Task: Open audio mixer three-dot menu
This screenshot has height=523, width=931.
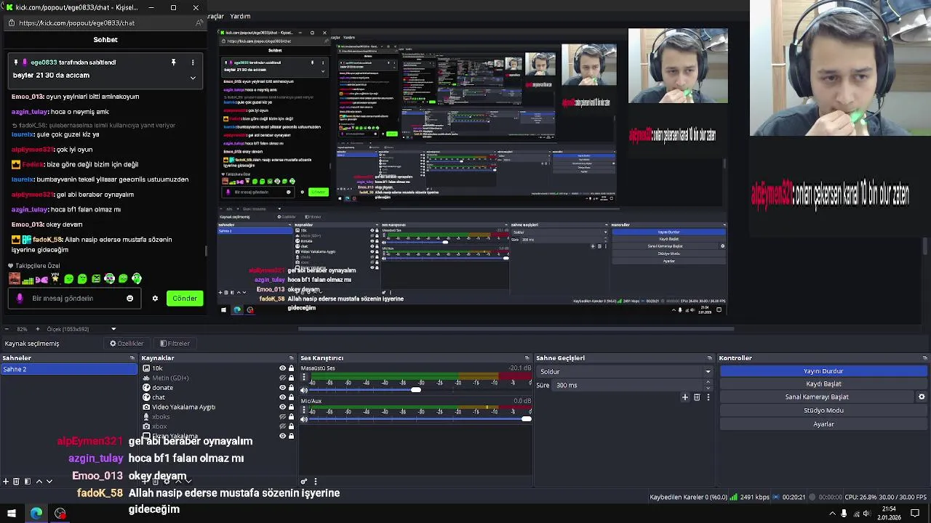Action: 315,481
